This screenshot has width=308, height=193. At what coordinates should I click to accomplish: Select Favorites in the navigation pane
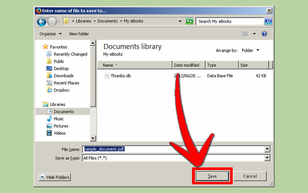point(59,47)
